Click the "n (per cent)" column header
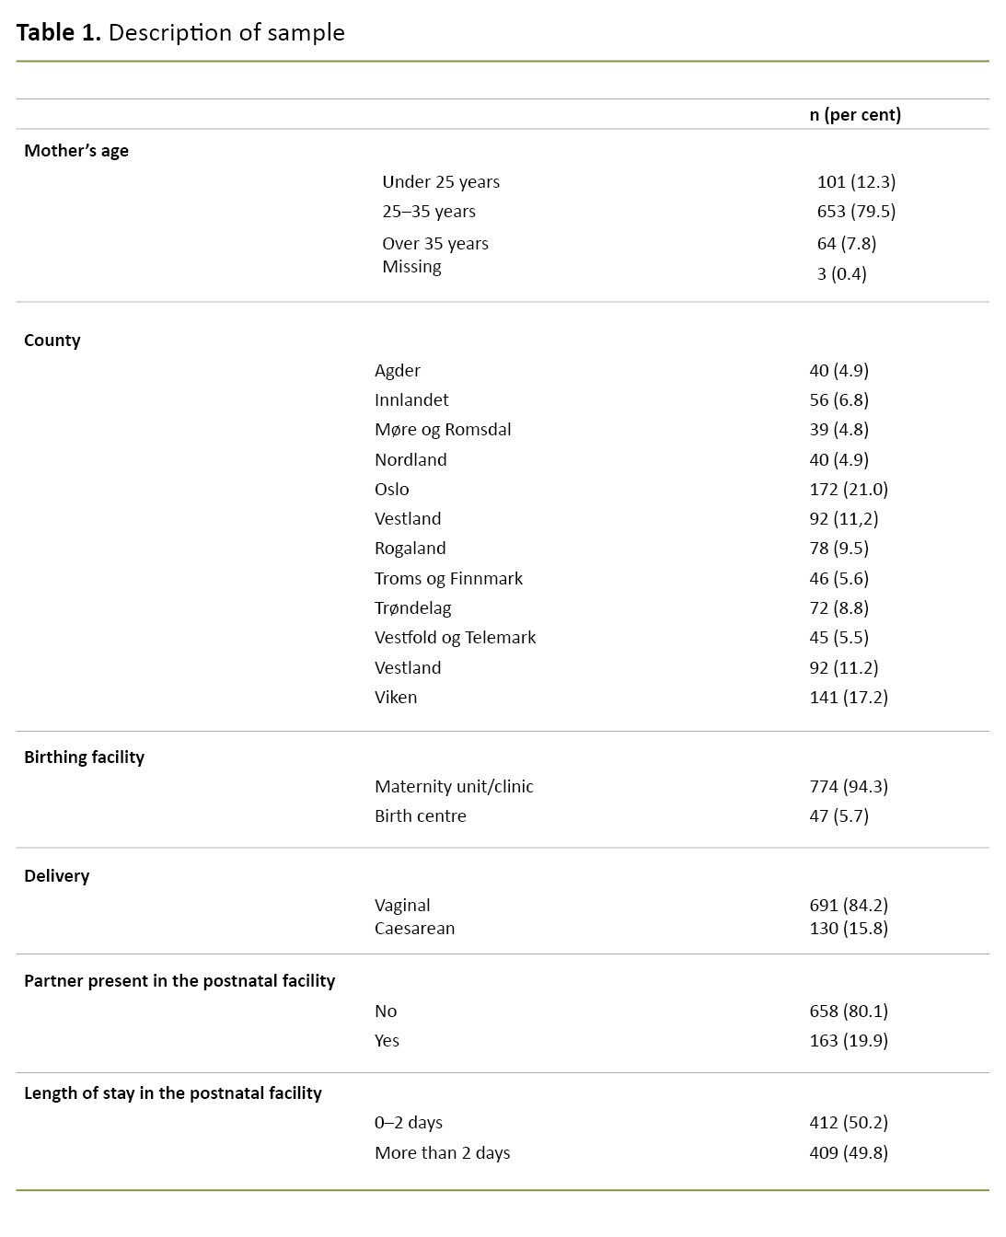The image size is (1006, 1237). (x=855, y=114)
